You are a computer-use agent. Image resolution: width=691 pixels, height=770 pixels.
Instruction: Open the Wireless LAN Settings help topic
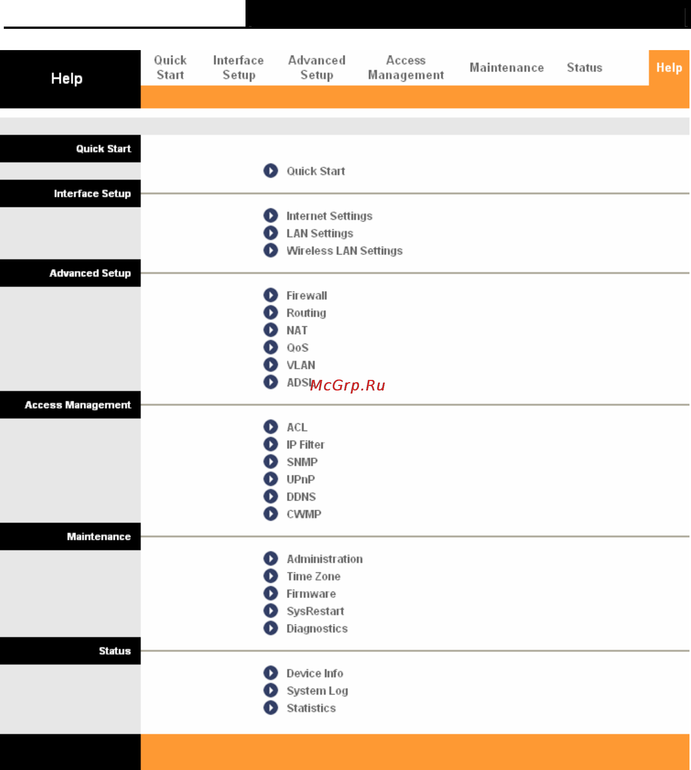[x=345, y=251]
